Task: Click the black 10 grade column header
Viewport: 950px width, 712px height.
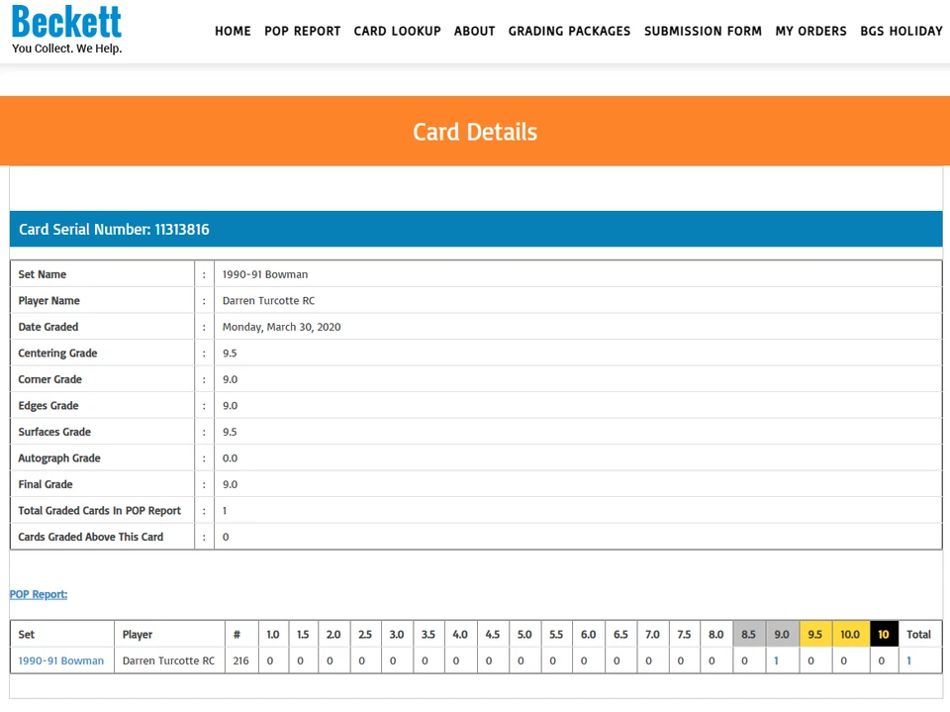Action: point(884,635)
